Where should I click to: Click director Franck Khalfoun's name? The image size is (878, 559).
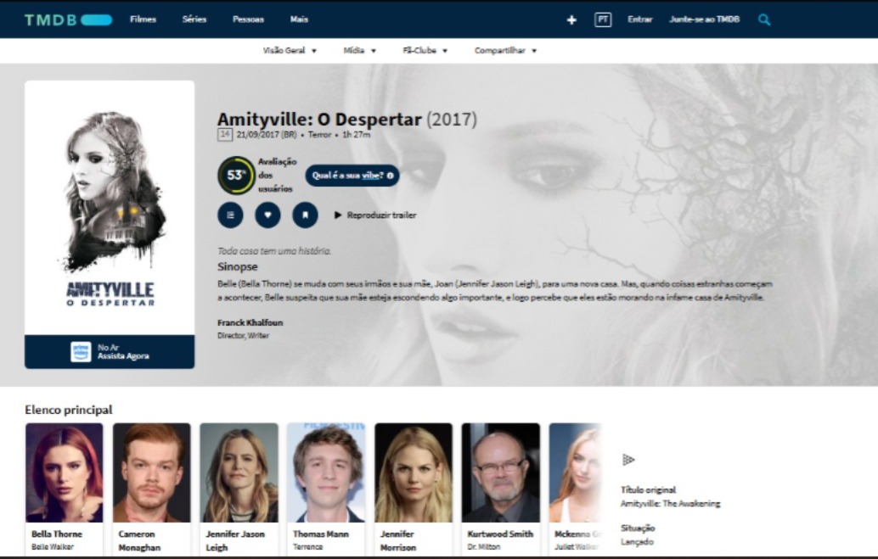click(x=248, y=323)
